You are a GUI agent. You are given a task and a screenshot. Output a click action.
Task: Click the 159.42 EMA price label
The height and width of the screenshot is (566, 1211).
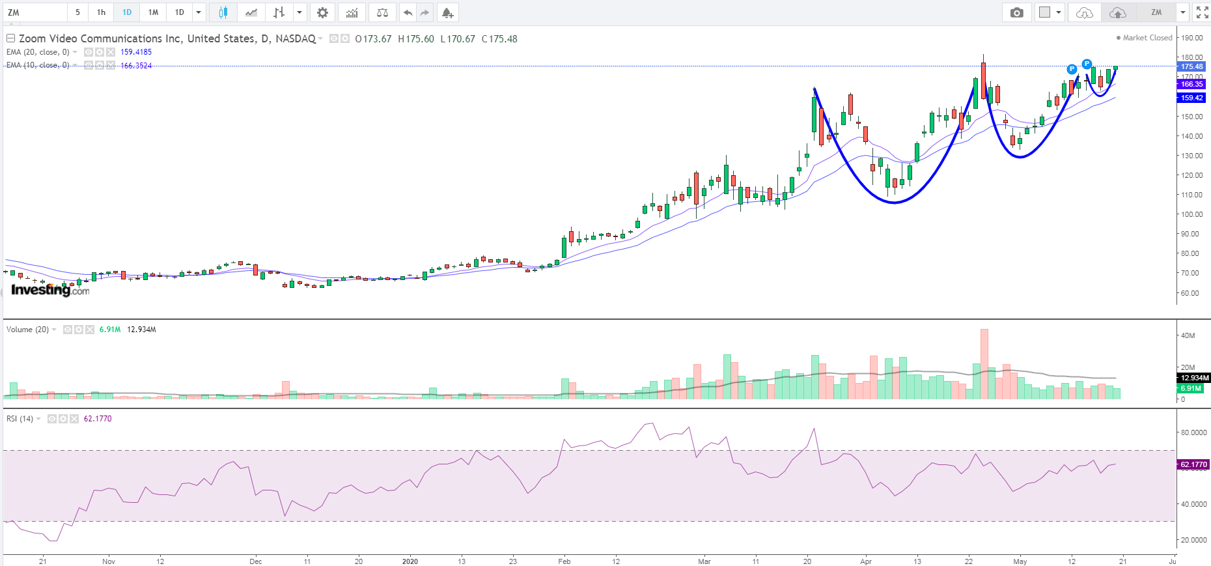(x=1191, y=98)
